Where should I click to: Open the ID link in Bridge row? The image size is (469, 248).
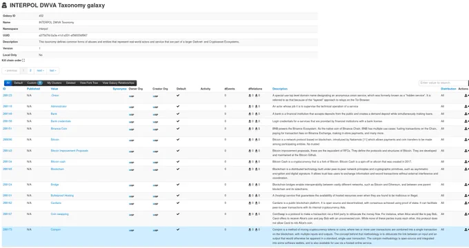7,185
